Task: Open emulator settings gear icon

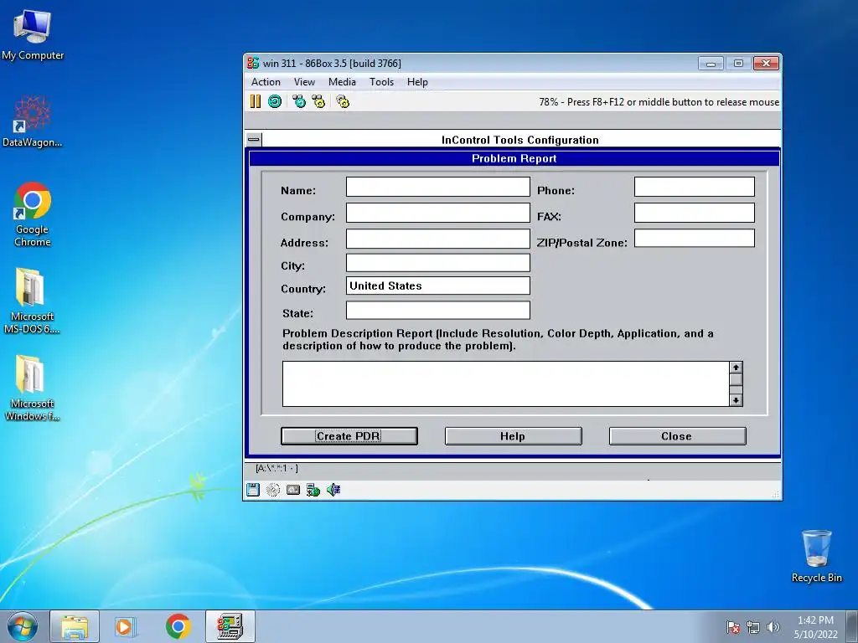Action: (343, 101)
